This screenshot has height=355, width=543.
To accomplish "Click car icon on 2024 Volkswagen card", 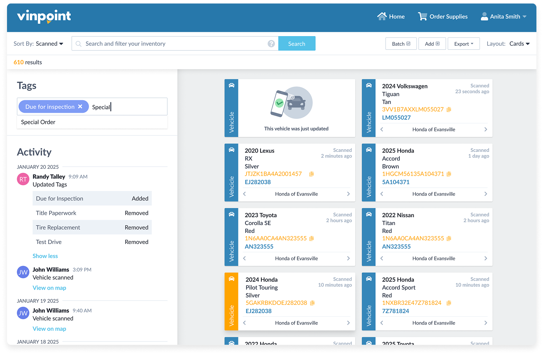I will coord(369,85).
